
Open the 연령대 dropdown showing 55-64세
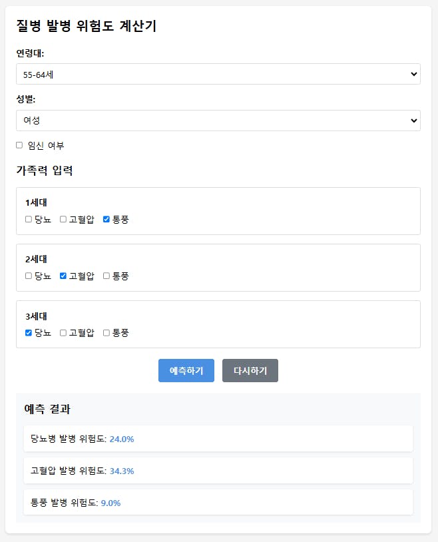pyautogui.click(x=218, y=74)
